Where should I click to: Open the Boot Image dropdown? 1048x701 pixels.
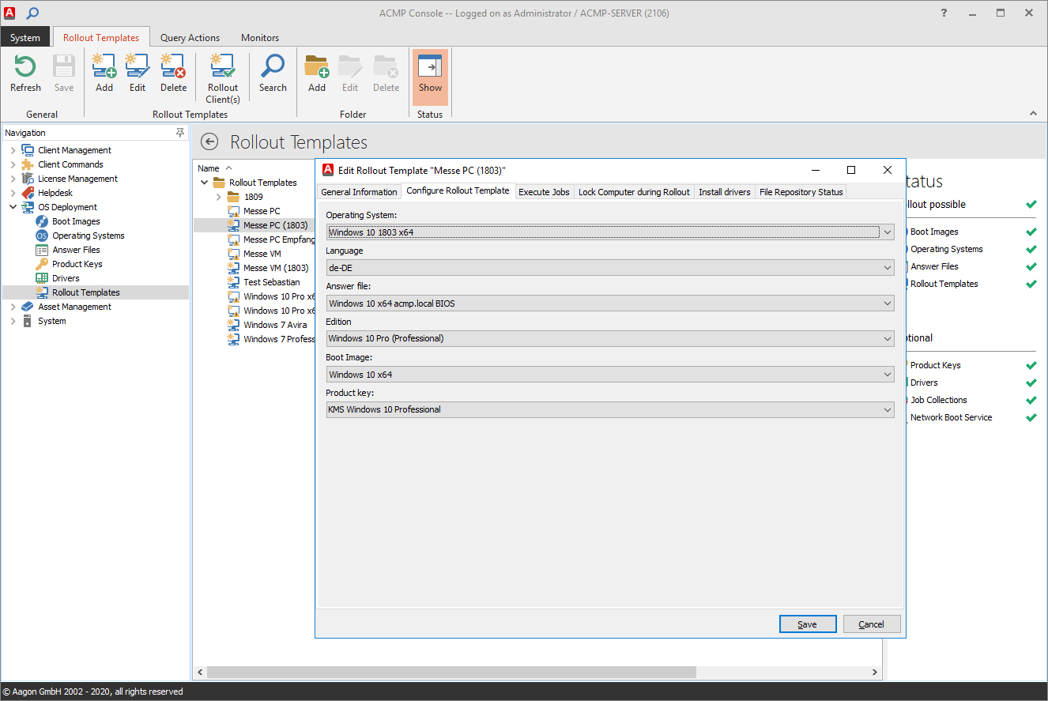click(x=888, y=375)
